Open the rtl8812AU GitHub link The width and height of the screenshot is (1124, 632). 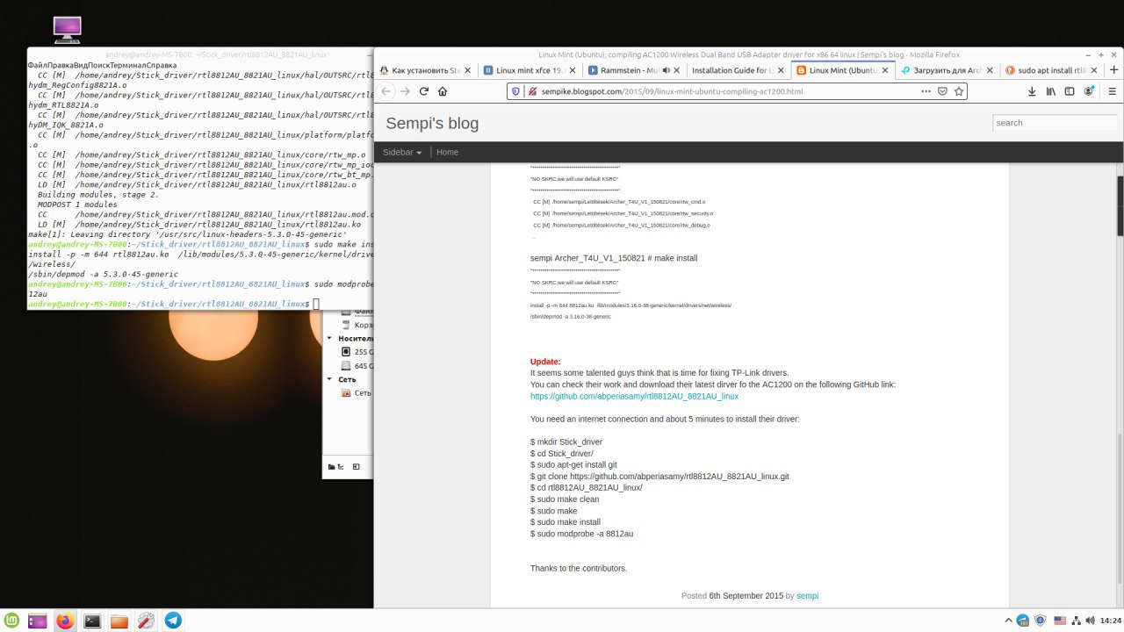(634, 396)
